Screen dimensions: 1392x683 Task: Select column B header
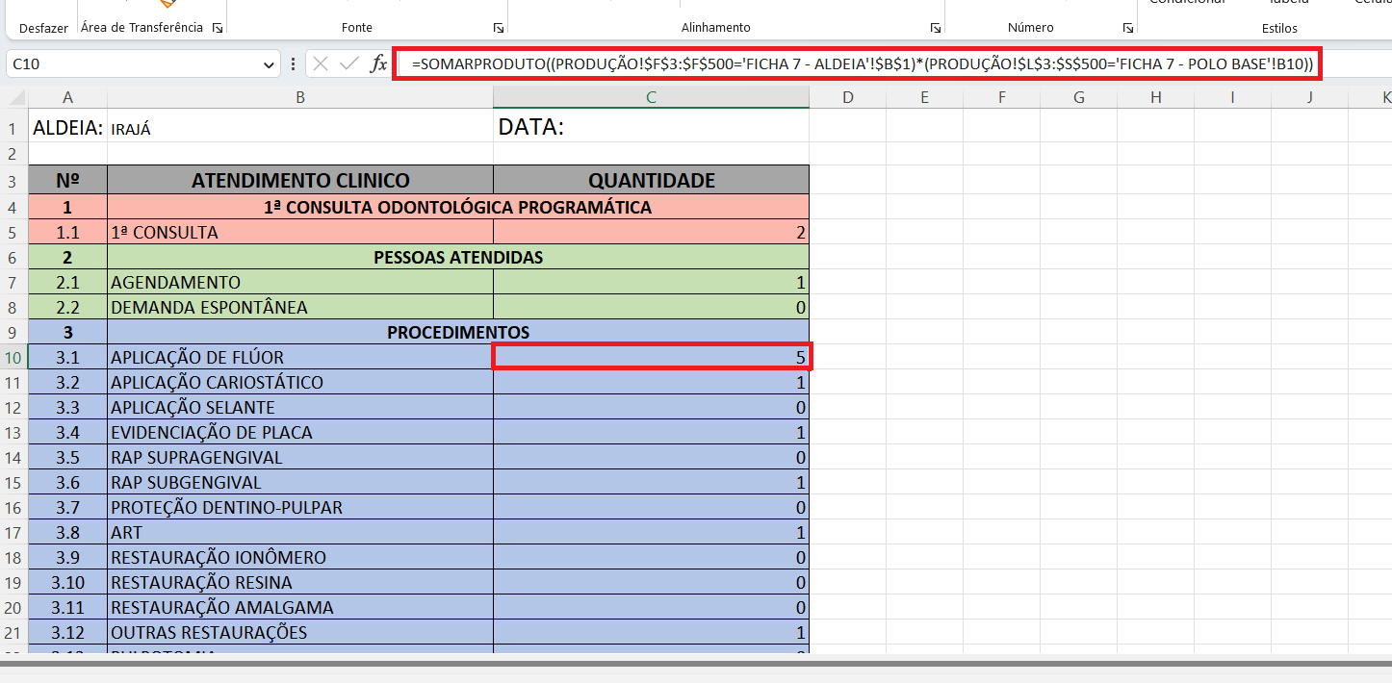click(300, 97)
